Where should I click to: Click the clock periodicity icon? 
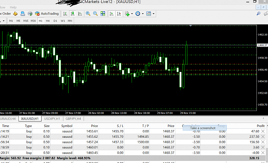coord(138,14)
